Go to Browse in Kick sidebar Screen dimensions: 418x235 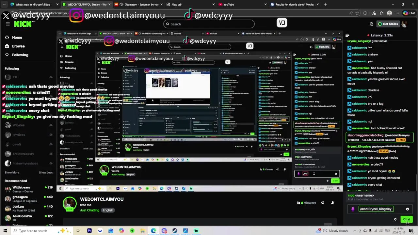coord(15,46)
